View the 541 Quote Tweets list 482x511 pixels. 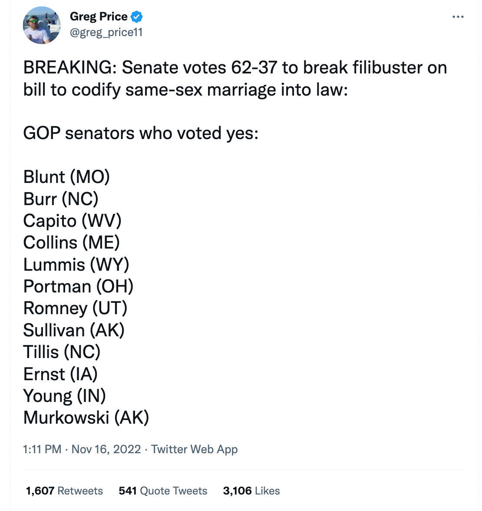(x=163, y=491)
